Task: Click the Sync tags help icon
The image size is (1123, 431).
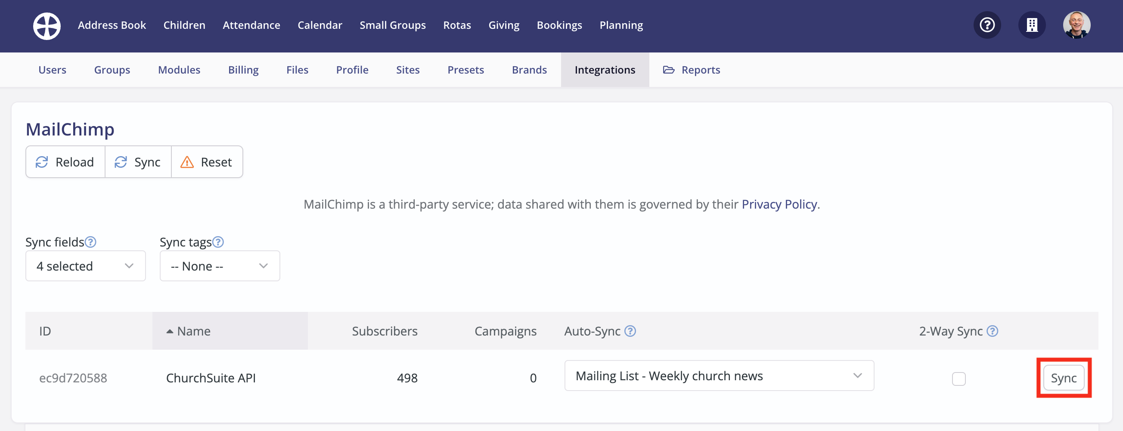Action: (x=218, y=242)
